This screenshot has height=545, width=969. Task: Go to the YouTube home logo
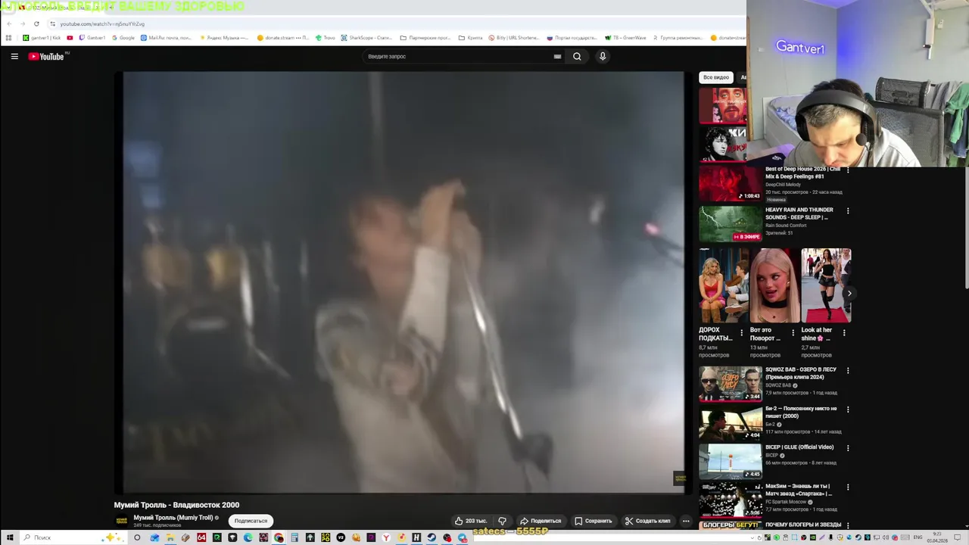46,56
